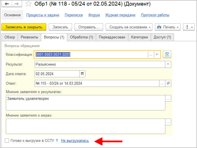Open the Процессы и задачи link
The width and height of the screenshot is (197, 148).
tap(43, 15)
